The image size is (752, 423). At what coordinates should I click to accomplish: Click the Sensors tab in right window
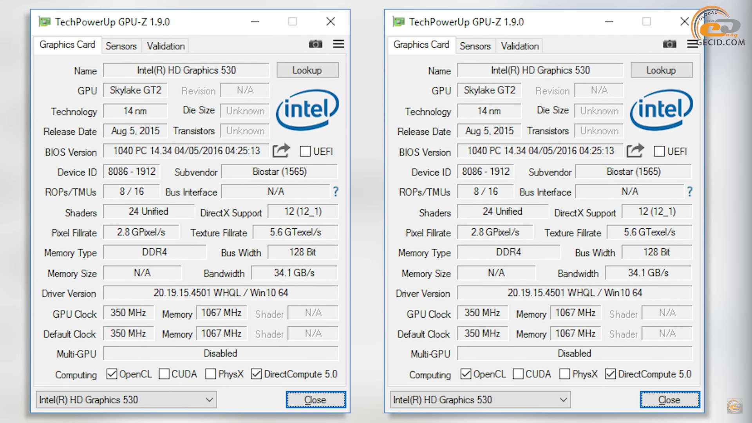pyautogui.click(x=474, y=45)
